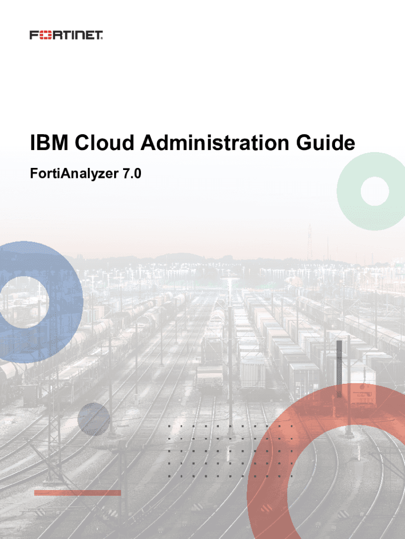
Task: Click the red symbol in the Fortinet logo
Action: point(42,35)
